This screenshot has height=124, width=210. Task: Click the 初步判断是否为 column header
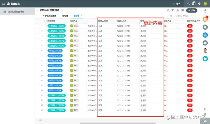193,21
